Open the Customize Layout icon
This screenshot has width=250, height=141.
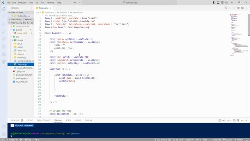pos(227,3)
